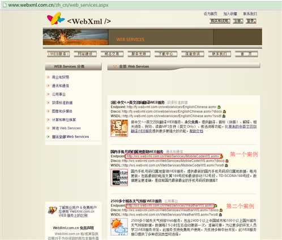Image resolution: width=282 pixels, height=240 pixels.
Task: Click icon after WeatherWS Endpoint URL
Action: [x=216, y=205]
